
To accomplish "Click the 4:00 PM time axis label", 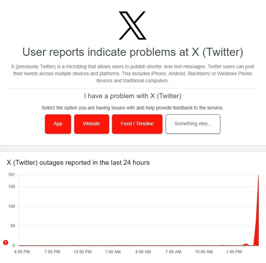I will (22, 252).
